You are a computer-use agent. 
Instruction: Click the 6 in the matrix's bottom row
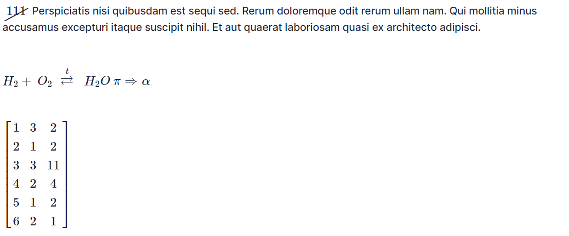[16, 222]
